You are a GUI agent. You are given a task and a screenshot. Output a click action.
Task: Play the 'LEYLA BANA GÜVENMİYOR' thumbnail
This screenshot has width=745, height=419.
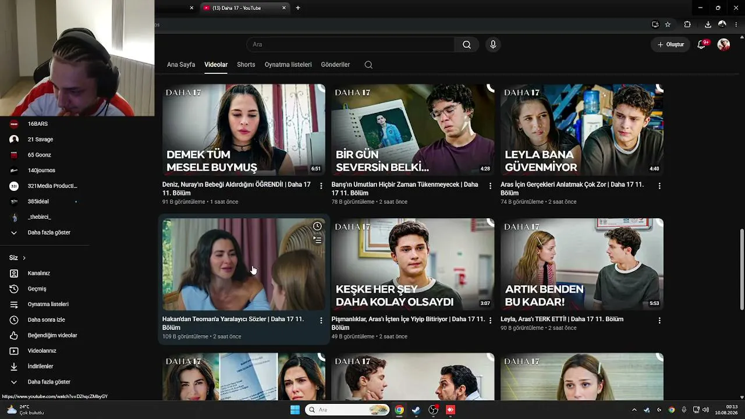tap(582, 130)
